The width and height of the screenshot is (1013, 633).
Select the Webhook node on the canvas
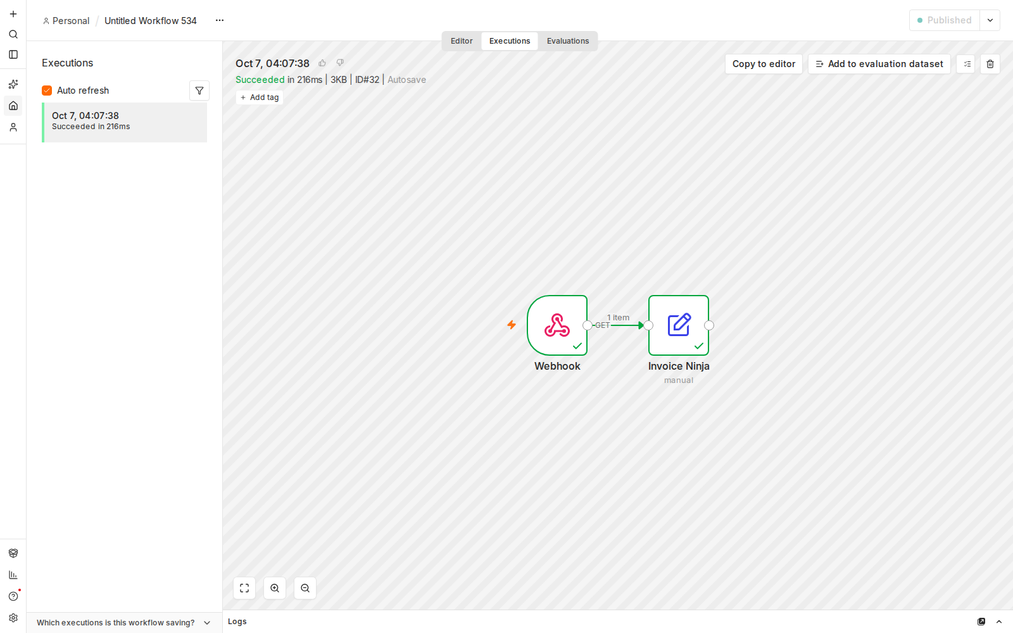[557, 325]
